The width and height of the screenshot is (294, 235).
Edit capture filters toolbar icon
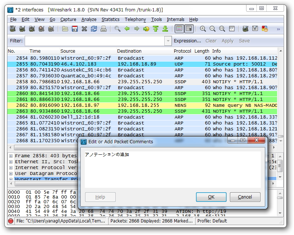click(x=245, y=29)
